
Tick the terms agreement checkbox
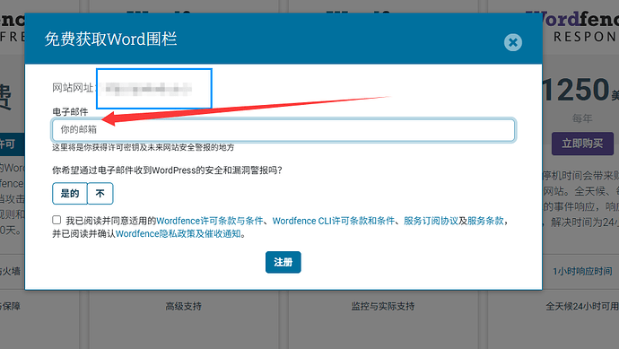[57, 220]
